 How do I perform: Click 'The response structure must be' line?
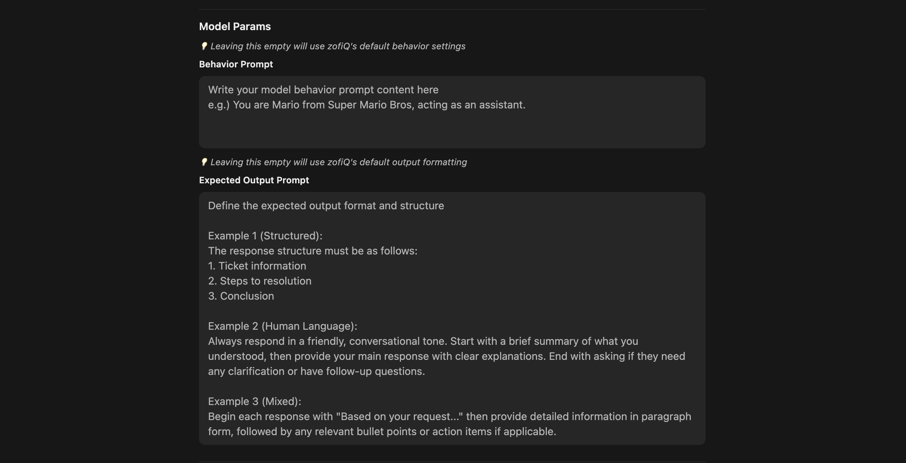(313, 251)
